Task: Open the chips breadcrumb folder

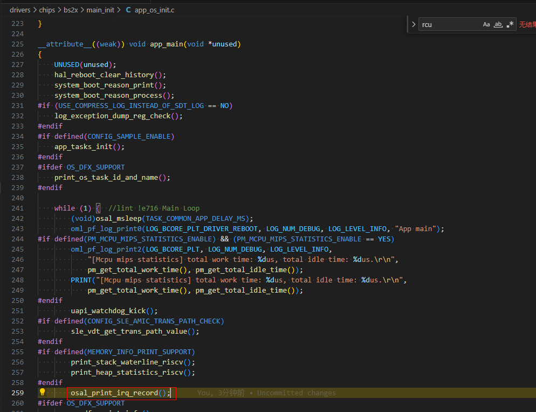Action: (x=47, y=10)
